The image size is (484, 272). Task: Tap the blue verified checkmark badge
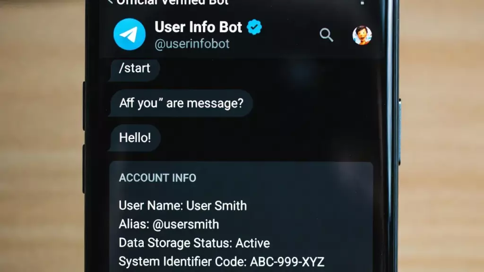coord(254,27)
